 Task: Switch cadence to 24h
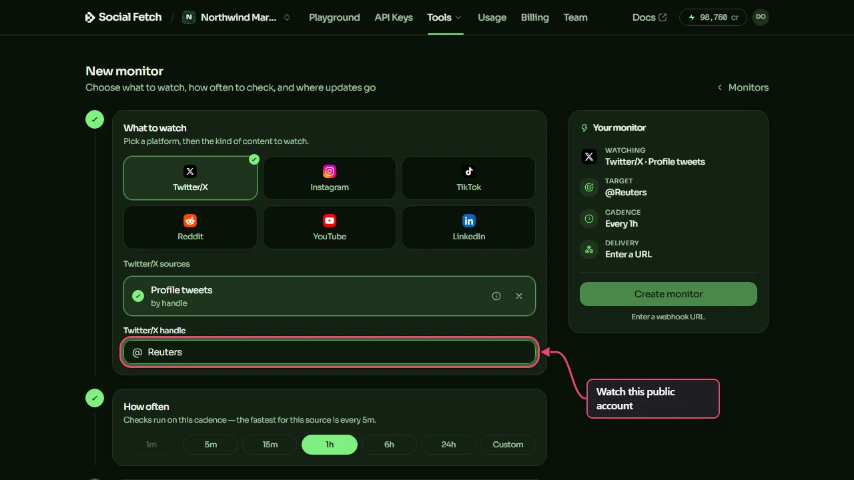(x=448, y=445)
